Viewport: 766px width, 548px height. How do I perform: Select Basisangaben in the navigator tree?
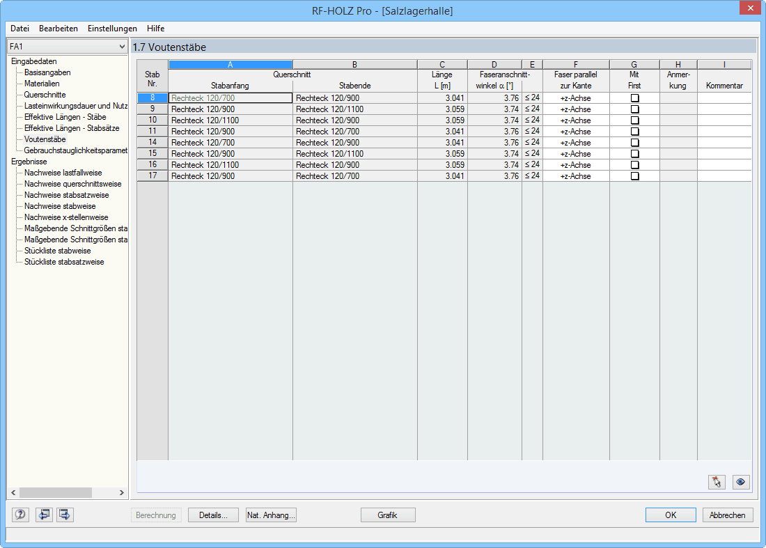click(x=47, y=72)
